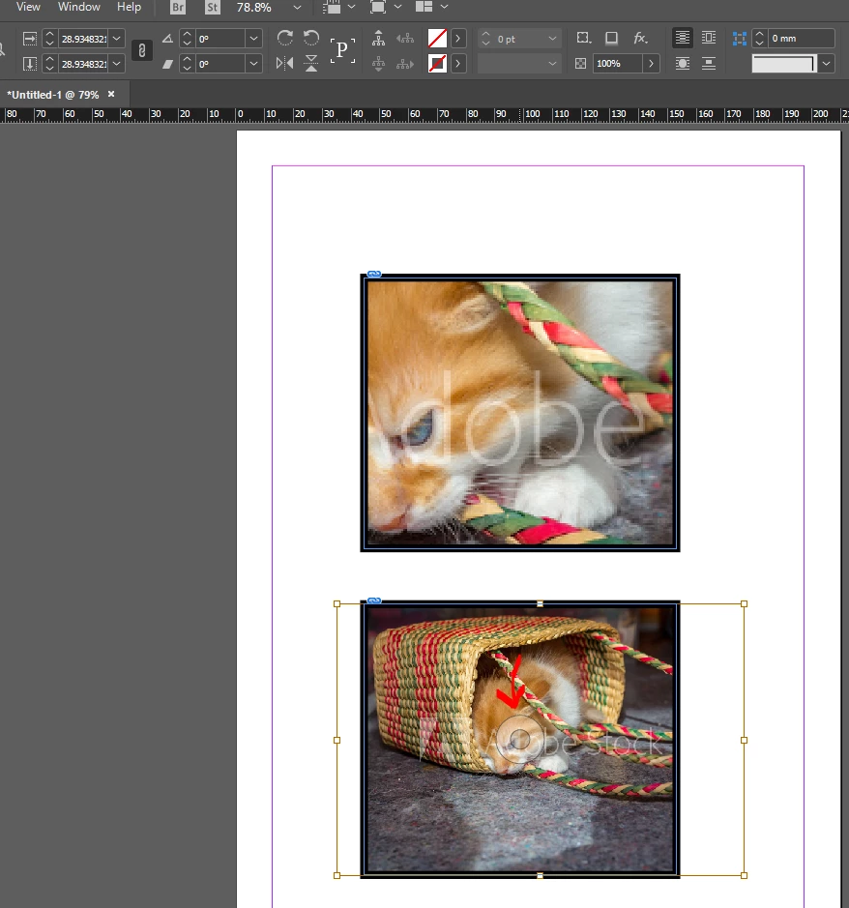The height and width of the screenshot is (908, 849).
Task: Open the View menu
Action: [x=28, y=7]
